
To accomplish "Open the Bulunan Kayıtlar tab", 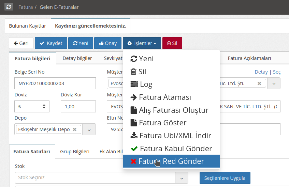I will 27,26.
